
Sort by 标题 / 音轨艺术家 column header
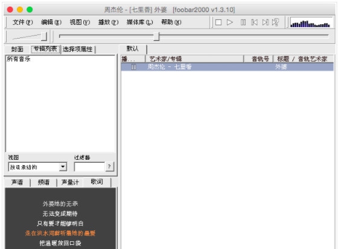pyautogui.click(x=303, y=59)
